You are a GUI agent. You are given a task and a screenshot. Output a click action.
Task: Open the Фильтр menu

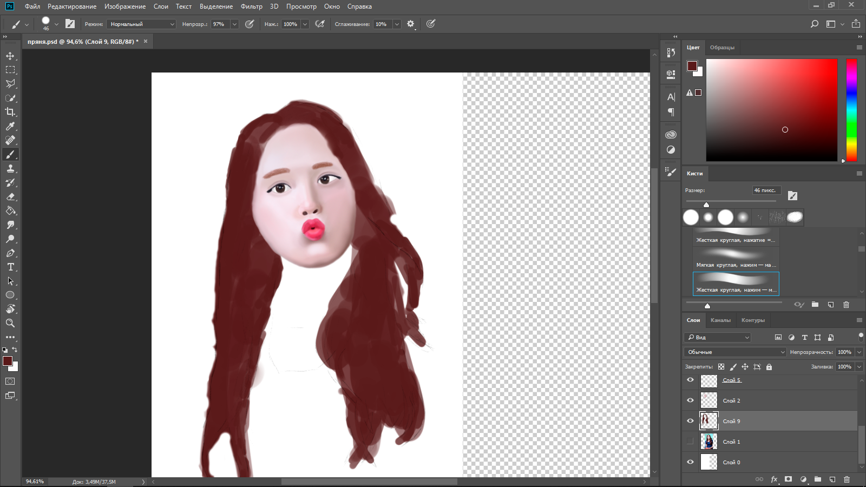(x=251, y=6)
